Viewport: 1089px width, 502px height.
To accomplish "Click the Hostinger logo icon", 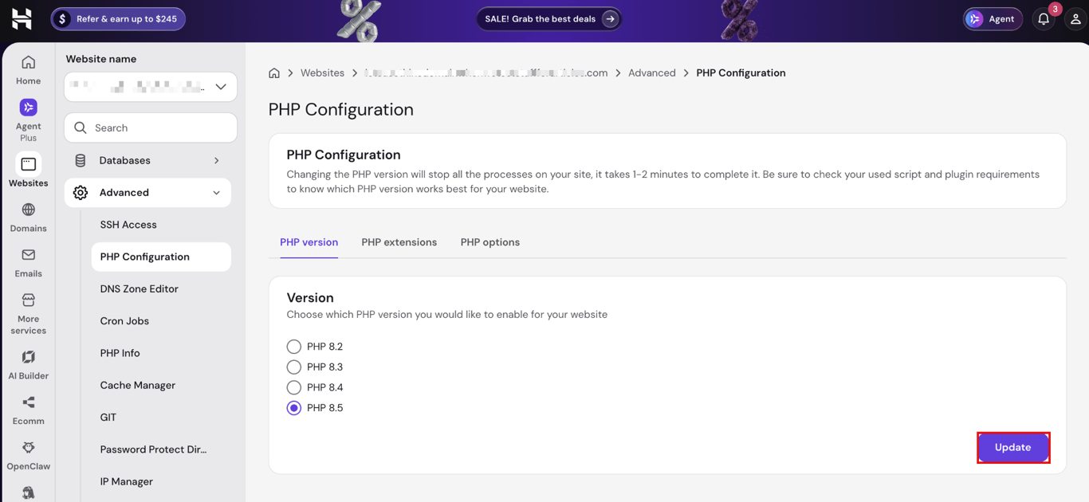I will pos(22,18).
